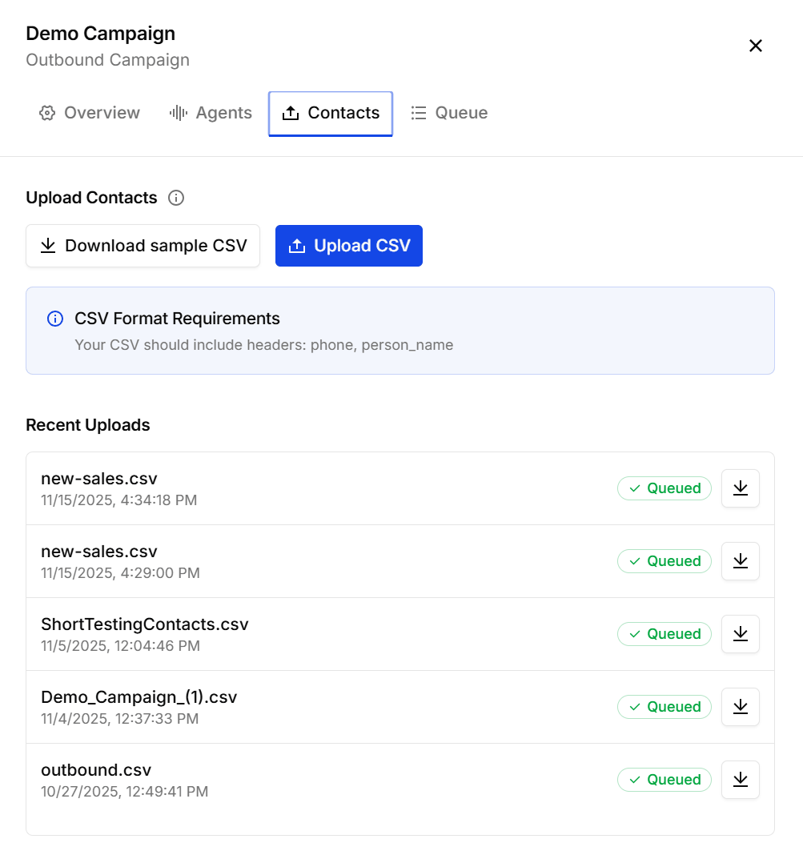Select the Demo_Campaign_(1).csv file name
The height and width of the screenshot is (867, 803).
[x=139, y=697]
